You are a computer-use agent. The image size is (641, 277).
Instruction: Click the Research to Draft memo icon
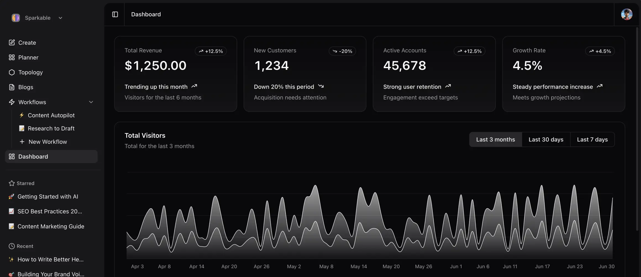point(22,129)
